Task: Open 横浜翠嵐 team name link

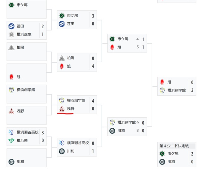Action: 25,34
